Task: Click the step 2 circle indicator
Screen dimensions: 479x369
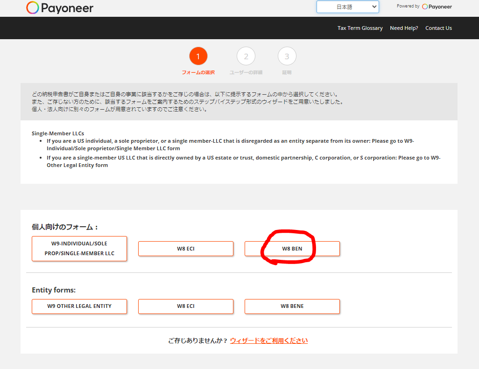Action: pos(246,56)
